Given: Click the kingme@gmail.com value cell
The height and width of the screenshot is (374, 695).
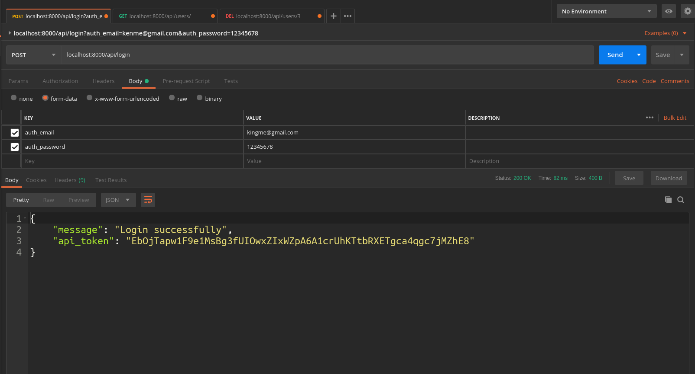Looking at the screenshot, I should [x=354, y=133].
